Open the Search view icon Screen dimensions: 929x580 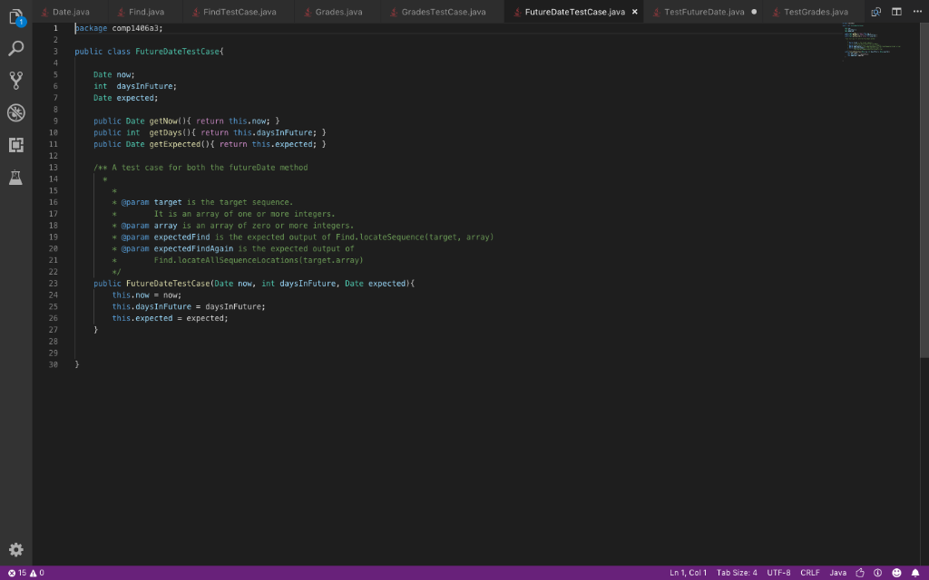click(x=16, y=48)
